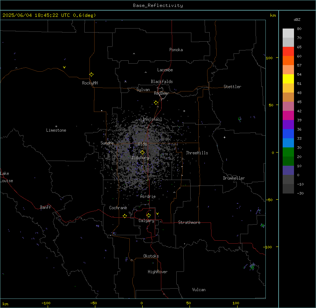Viewport: 316px width, 308px height.
Task: Click the Sylvan label
Action: pos(143,90)
